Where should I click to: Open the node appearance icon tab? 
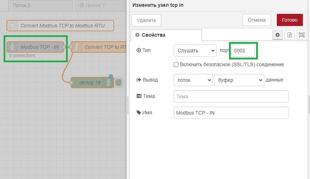[302, 35]
